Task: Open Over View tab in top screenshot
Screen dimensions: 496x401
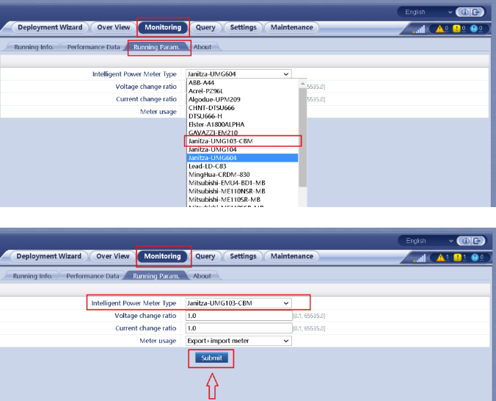Action: (x=114, y=27)
